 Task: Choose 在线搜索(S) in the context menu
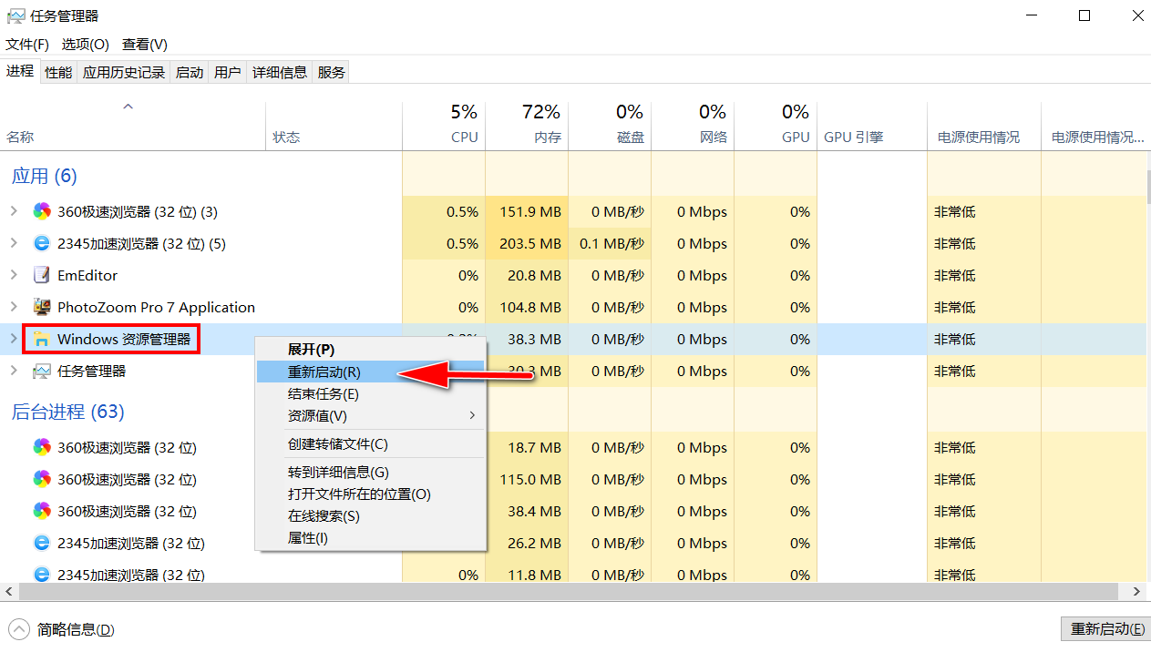pos(371,515)
